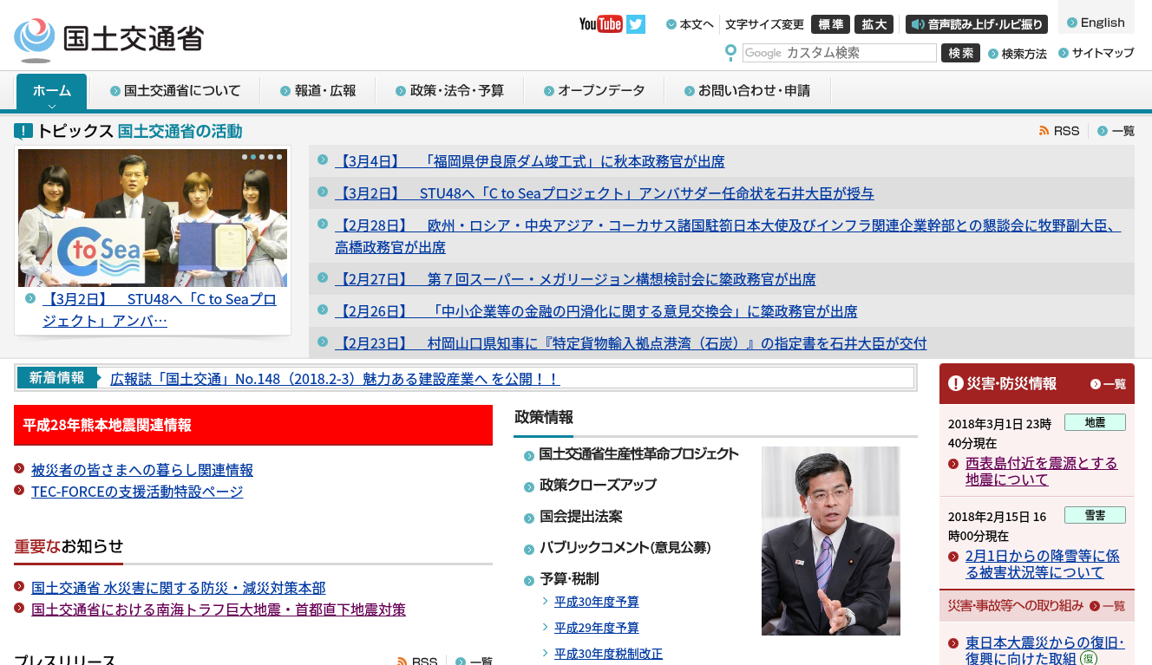This screenshot has height=665, width=1152.
Task: Open 災害・事故等への取り組み 一覧 link
Action: [1107, 606]
